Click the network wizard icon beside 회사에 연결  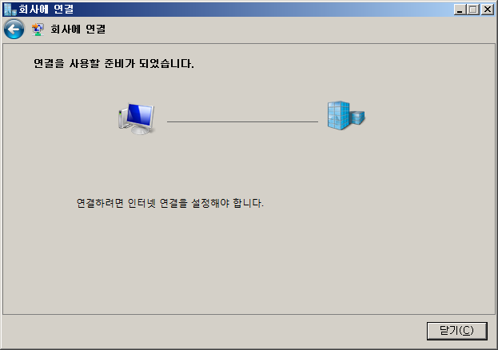[38, 30]
